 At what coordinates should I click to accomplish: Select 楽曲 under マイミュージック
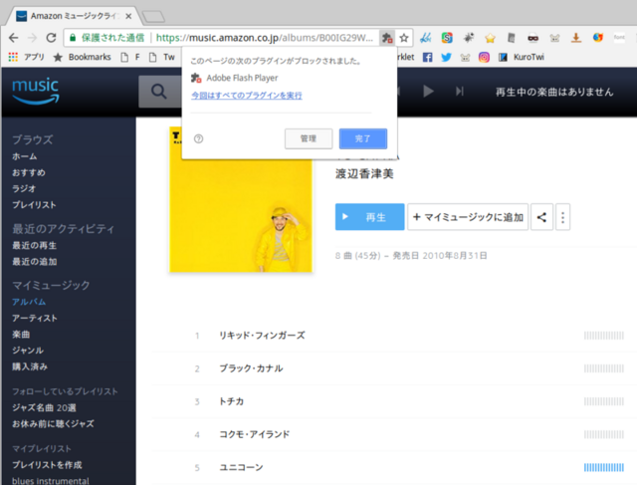tap(21, 335)
